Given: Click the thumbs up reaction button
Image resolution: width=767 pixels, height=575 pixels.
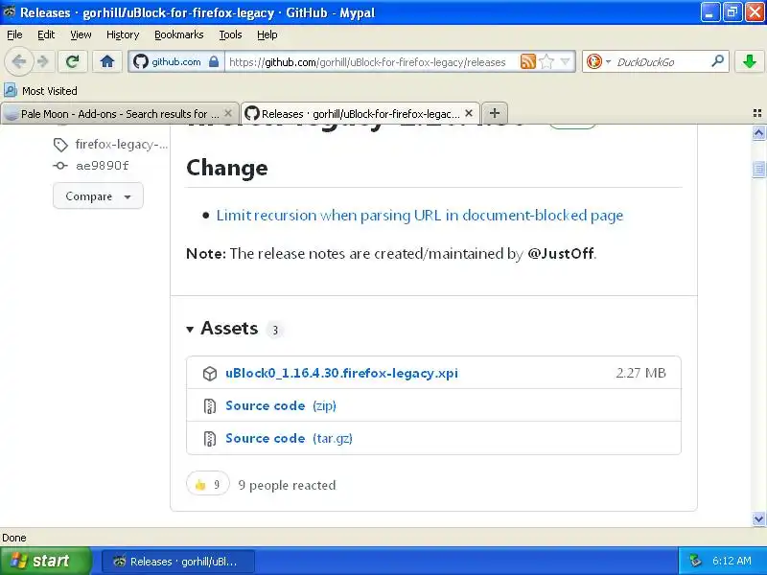Looking at the screenshot, I should point(208,484).
